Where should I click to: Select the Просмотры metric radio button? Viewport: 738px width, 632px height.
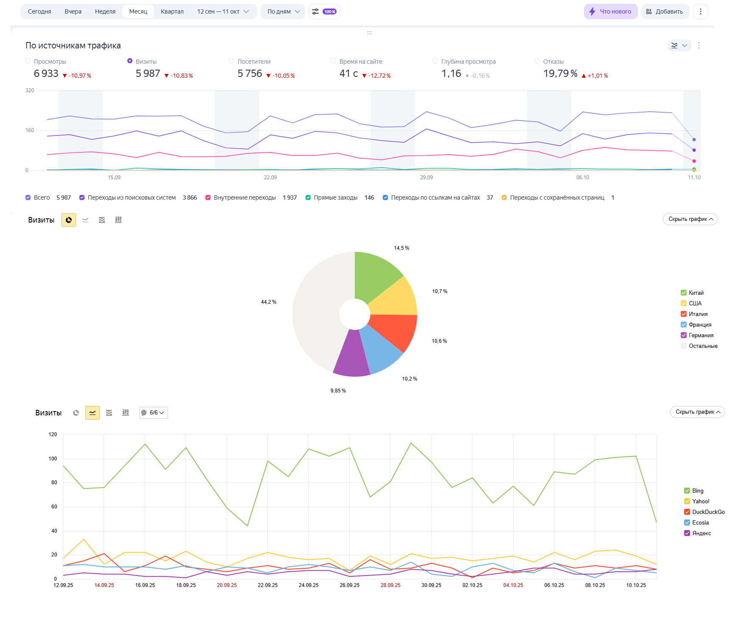(28, 61)
